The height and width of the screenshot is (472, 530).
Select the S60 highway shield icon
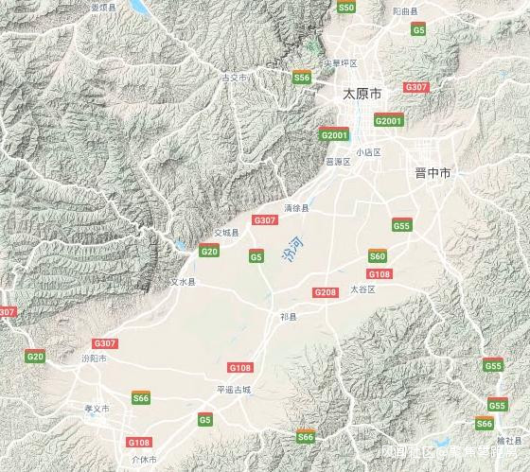[378, 255]
